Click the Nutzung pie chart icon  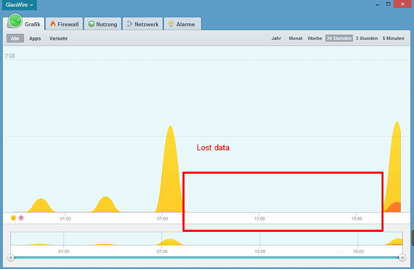click(x=92, y=25)
